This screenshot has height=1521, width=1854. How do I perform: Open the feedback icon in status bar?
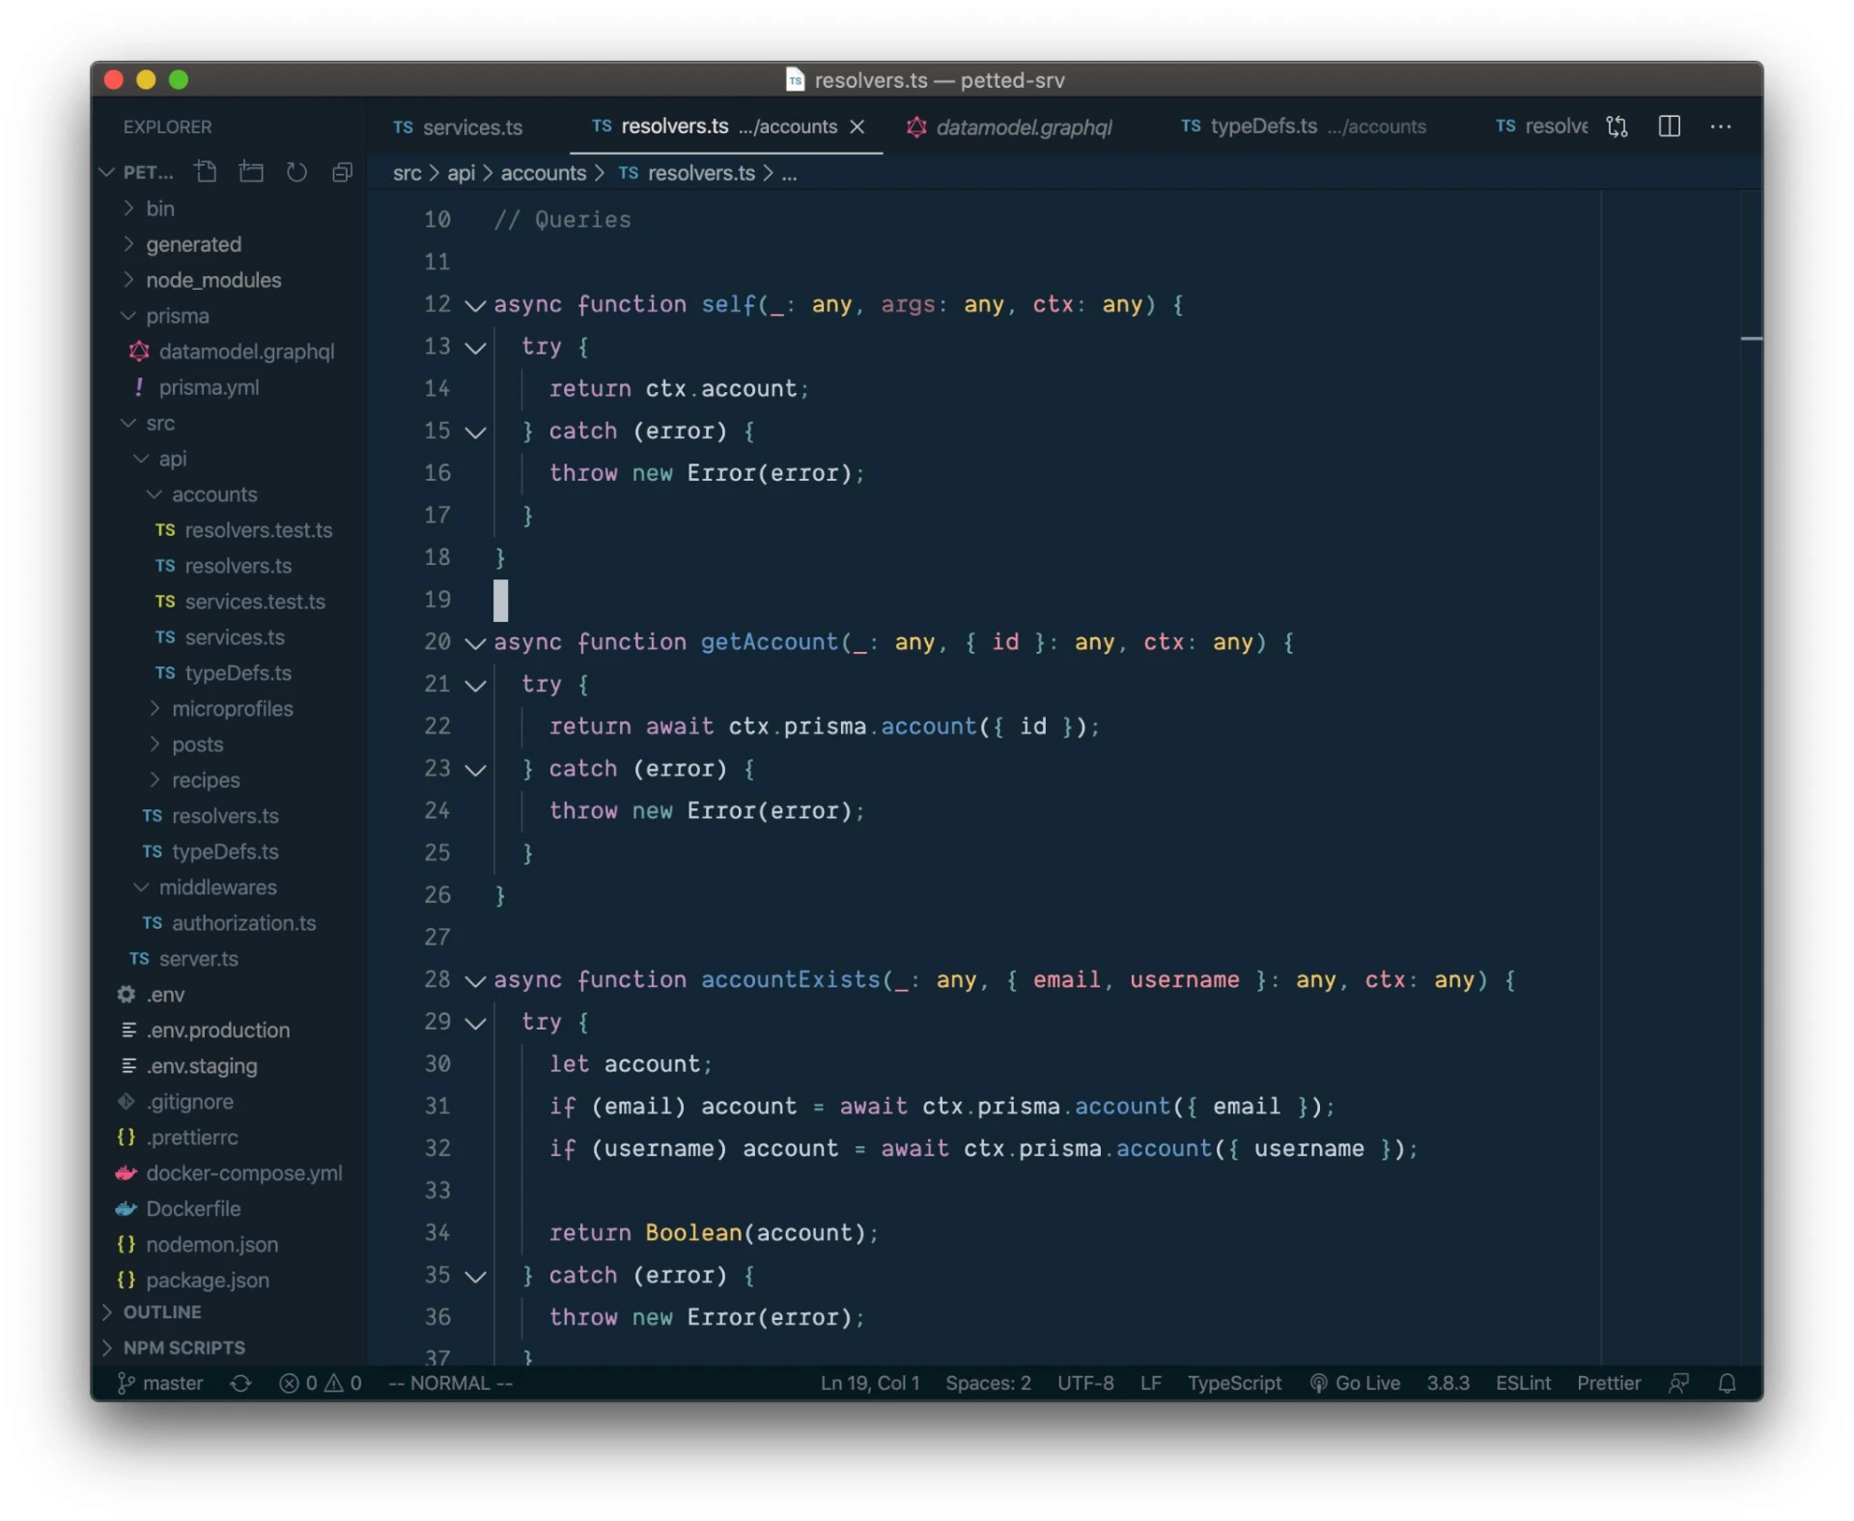(1678, 1383)
